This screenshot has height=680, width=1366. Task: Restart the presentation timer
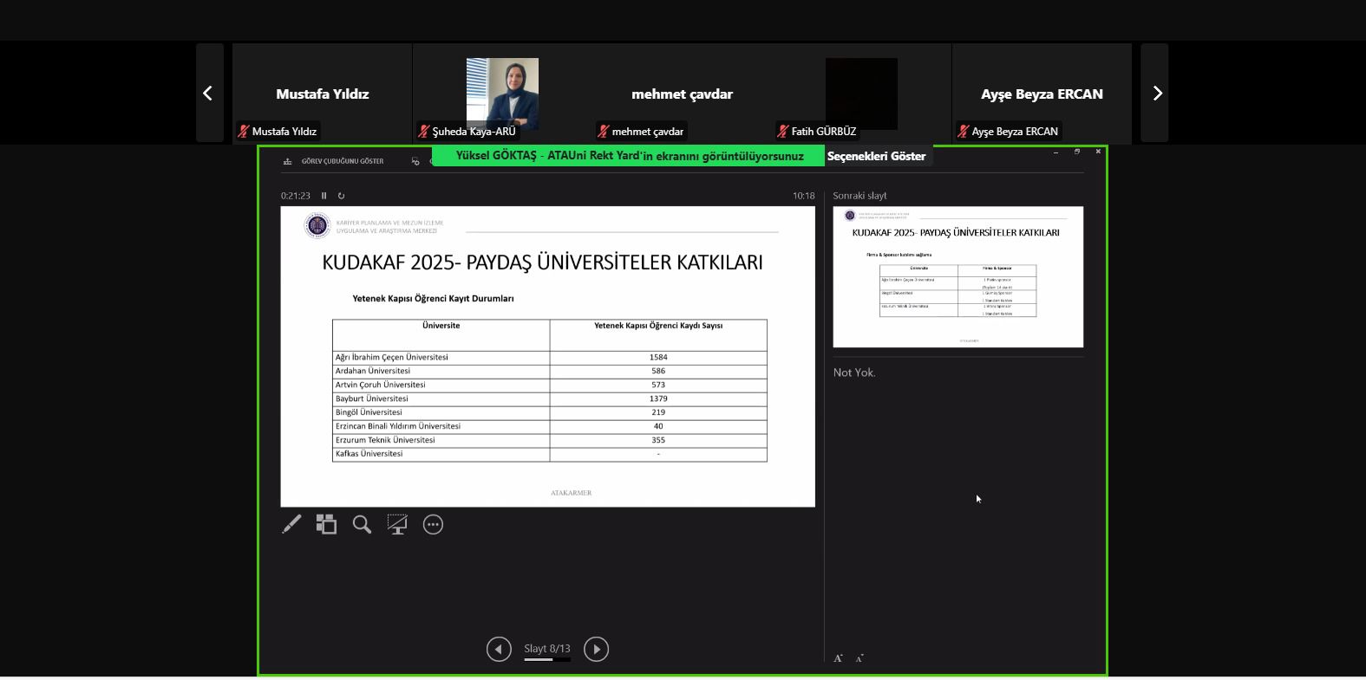point(341,196)
